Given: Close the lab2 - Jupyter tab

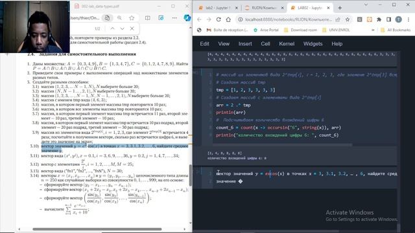Looking at the screenshot, I should pyautogui.click(x=236, y=8).
